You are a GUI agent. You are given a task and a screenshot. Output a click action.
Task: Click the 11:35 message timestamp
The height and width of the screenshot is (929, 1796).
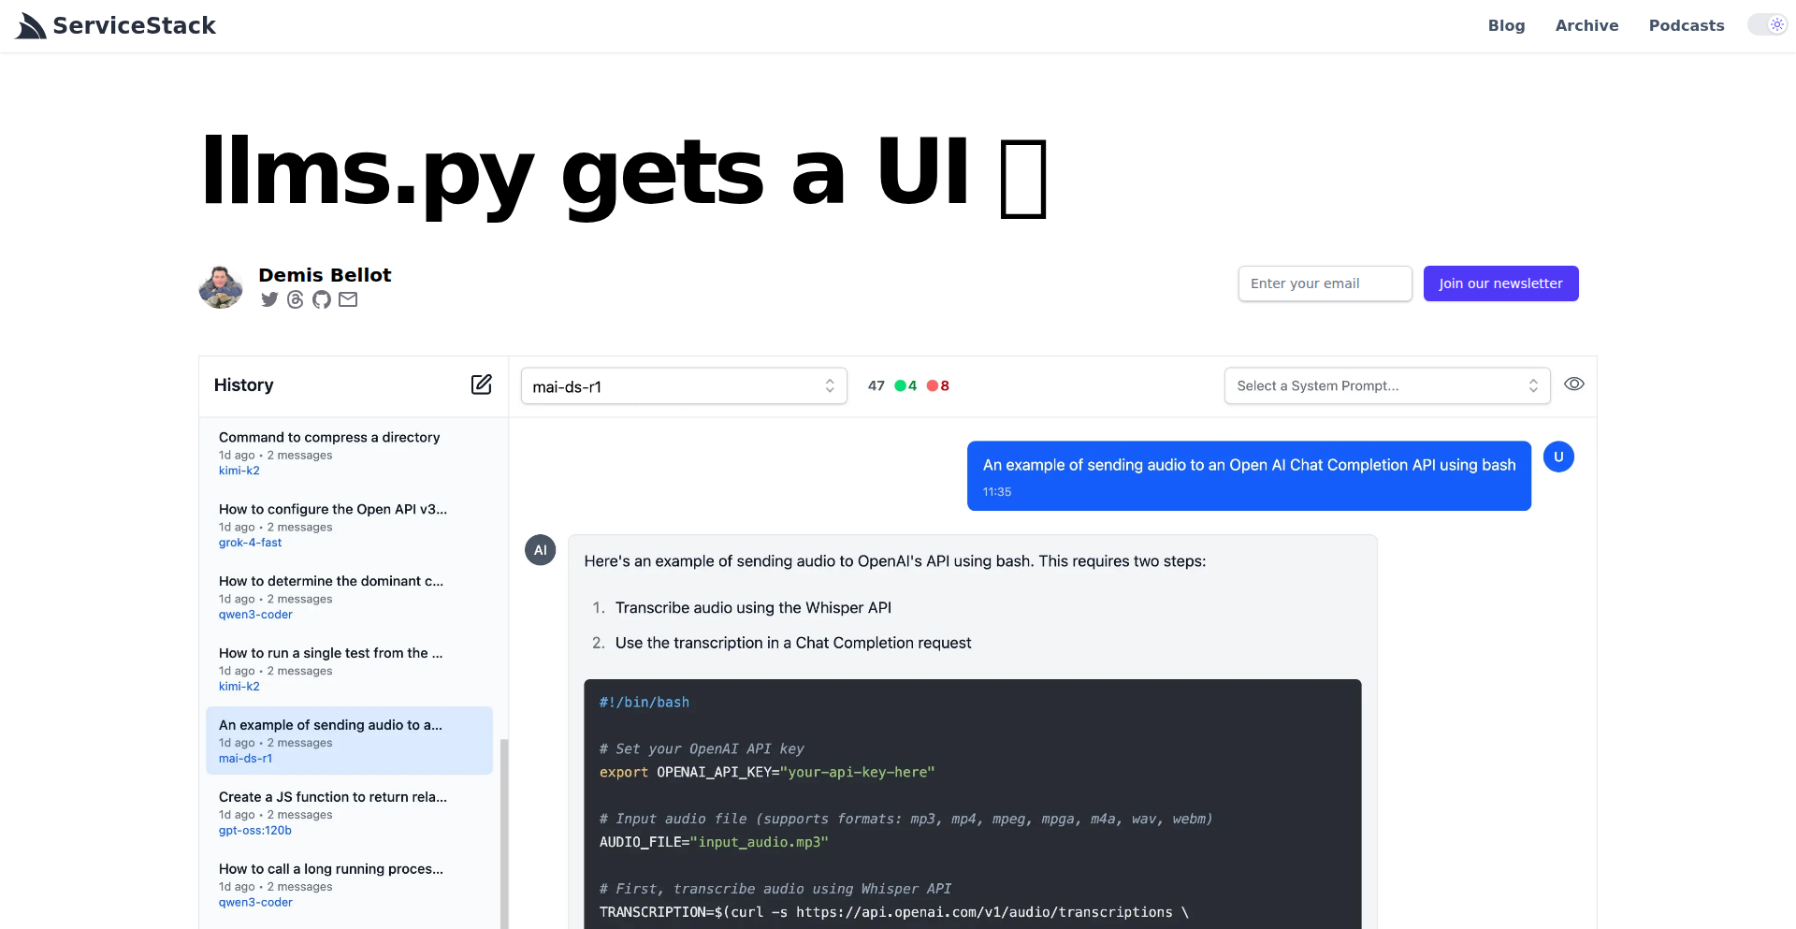coord(997,492)
